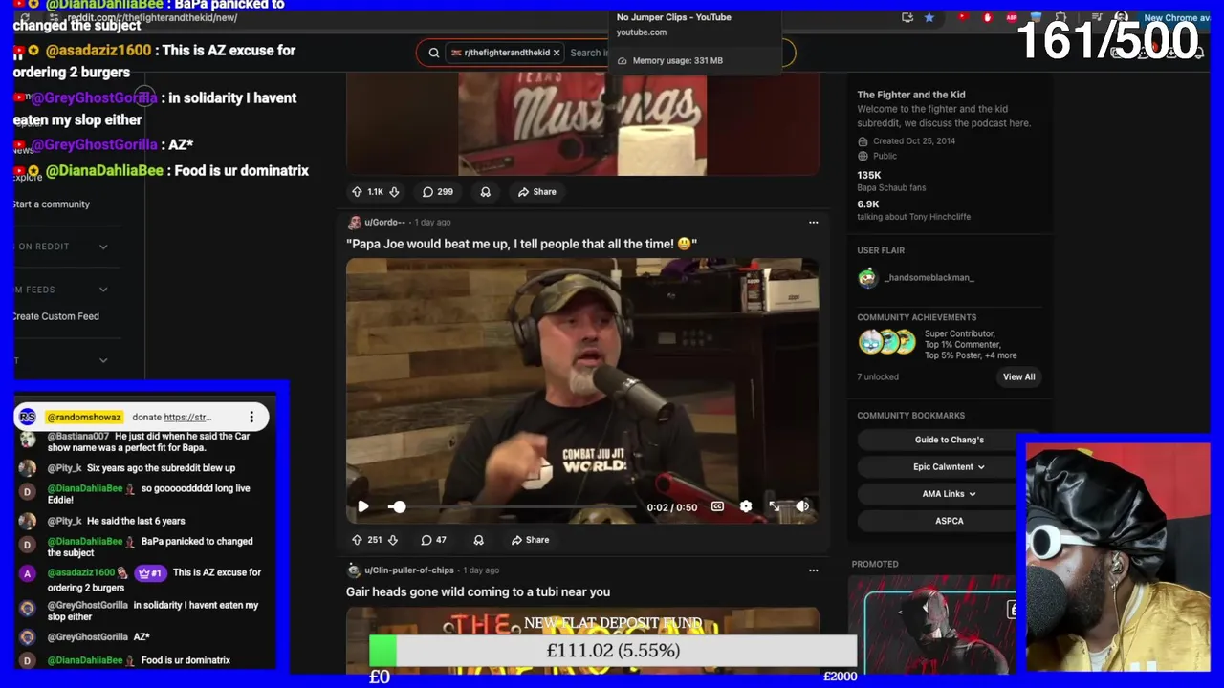
Task: Click the red YouTube extension icon
Action: [x=964, y=17]
